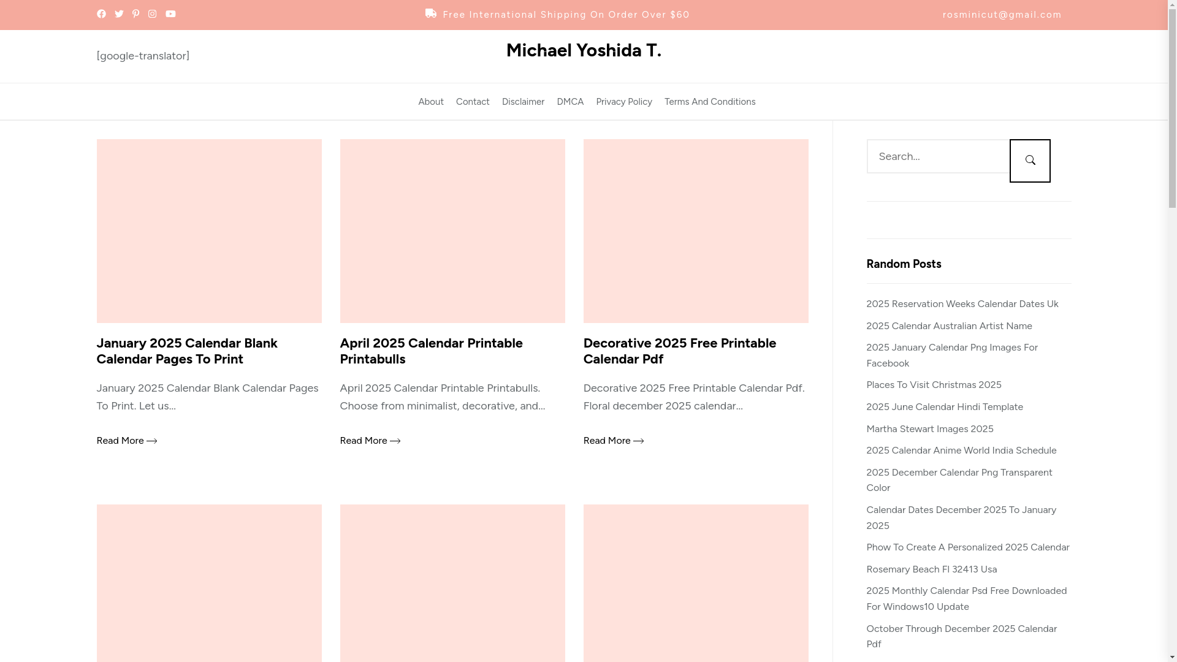Open the Pinterest social icon
Viewport: 1177px width, 662px height.
pyautogui.click(x=135, y=14)
